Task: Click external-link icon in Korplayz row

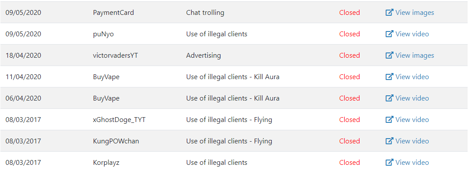Action: [x=389, y=162]
